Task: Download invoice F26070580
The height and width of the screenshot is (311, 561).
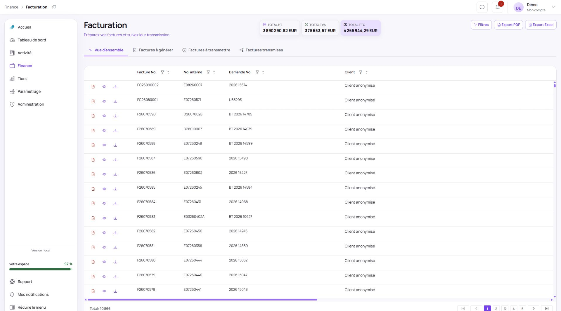Action: click(x=115, y=262)
